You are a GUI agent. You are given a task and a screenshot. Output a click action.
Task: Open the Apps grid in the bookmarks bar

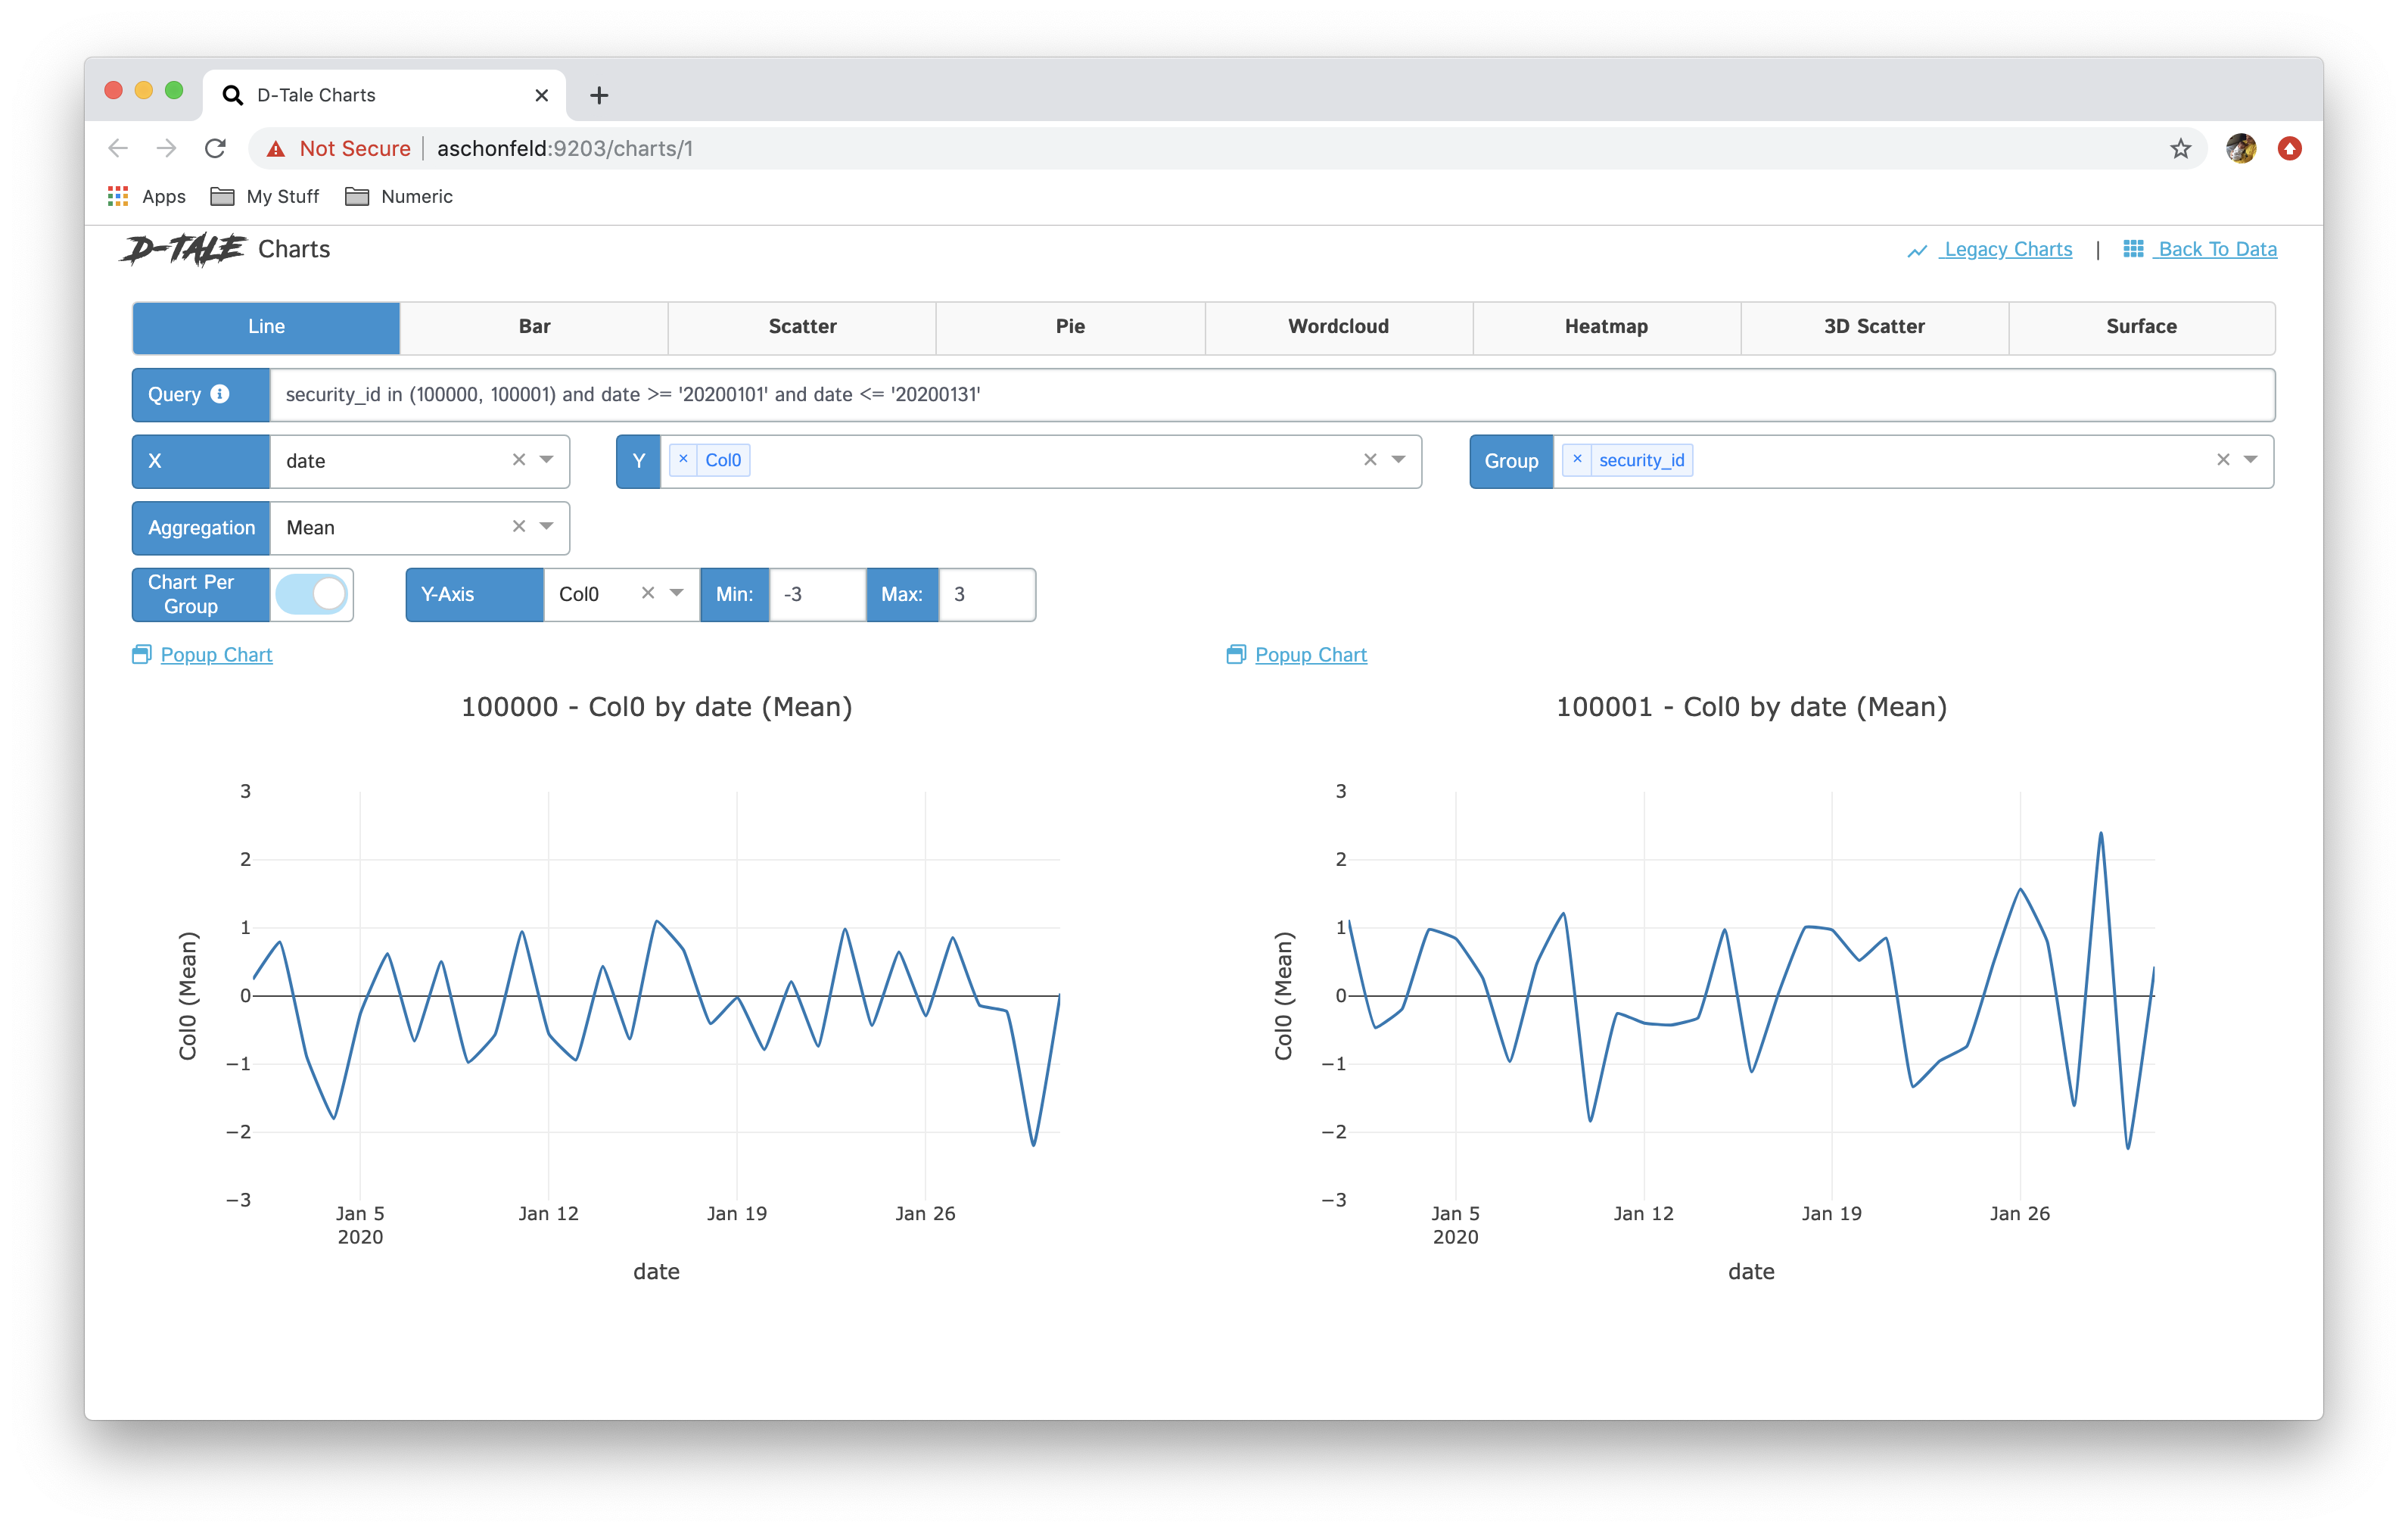click(118, 197)
